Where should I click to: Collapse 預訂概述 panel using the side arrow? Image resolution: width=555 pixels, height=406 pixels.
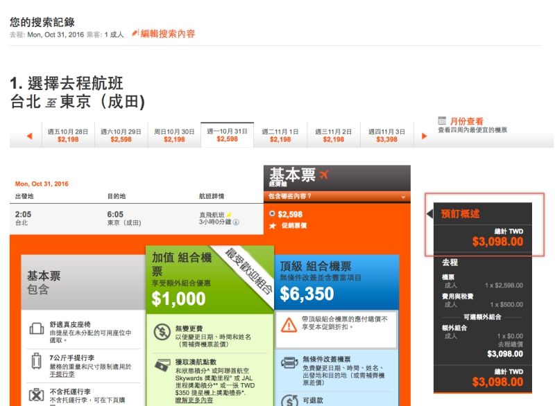pos(429,213)
